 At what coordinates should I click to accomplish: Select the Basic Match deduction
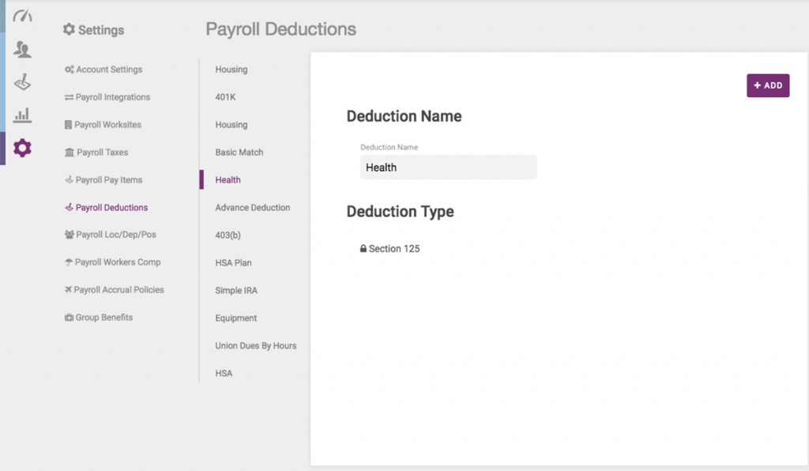click(x=239, y=153)
